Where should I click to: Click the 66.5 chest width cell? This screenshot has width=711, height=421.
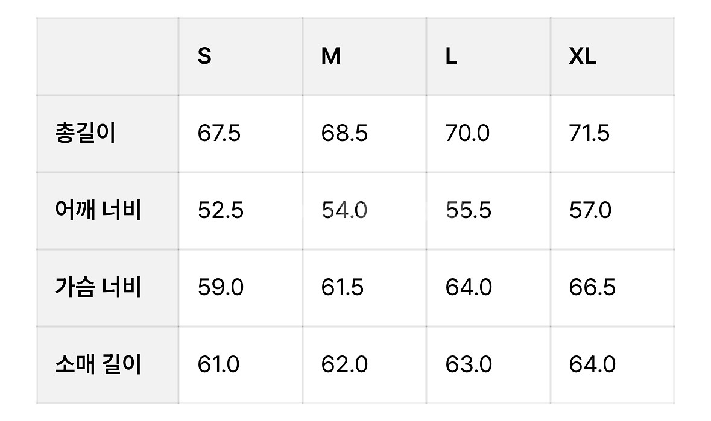tap(592, 287)
